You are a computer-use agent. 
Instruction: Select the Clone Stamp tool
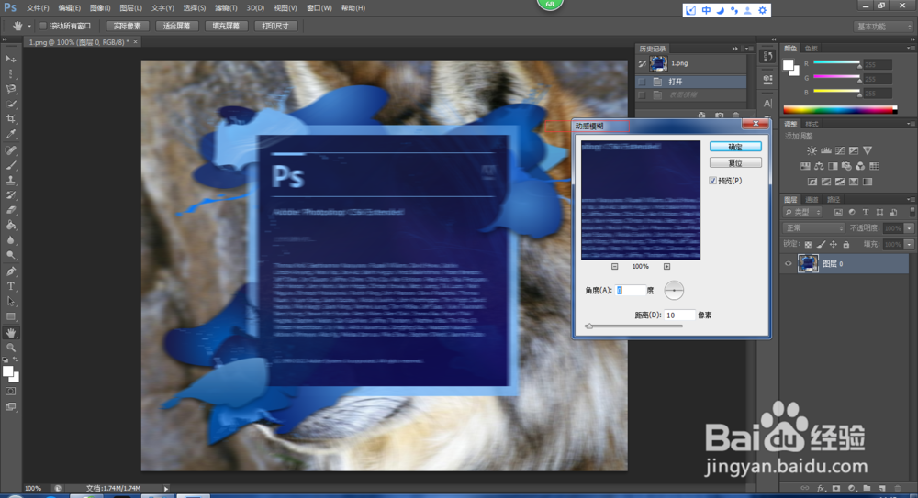coord(11,181)
